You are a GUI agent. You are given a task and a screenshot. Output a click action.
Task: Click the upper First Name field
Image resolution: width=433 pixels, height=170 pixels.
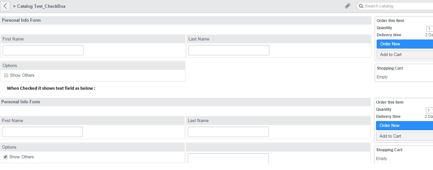point(43,50)
